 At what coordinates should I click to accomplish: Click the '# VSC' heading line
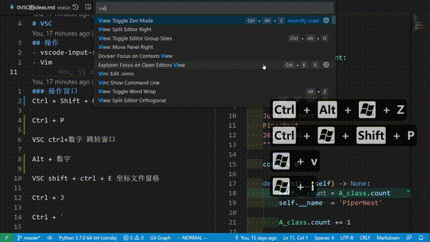[x=42, y=24]
